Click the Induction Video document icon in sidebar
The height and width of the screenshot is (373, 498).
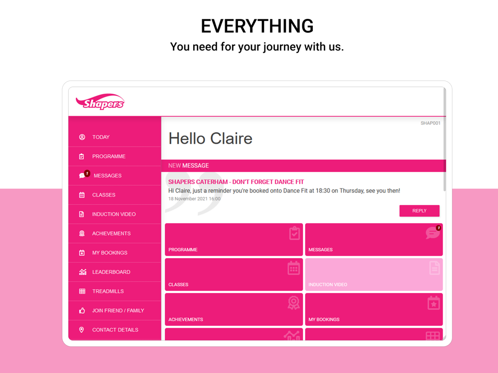(82, 214)
